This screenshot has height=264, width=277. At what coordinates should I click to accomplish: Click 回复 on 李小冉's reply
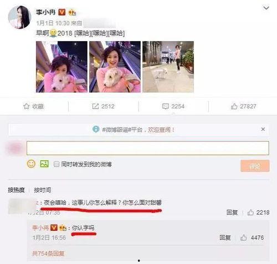click(225, 237)
